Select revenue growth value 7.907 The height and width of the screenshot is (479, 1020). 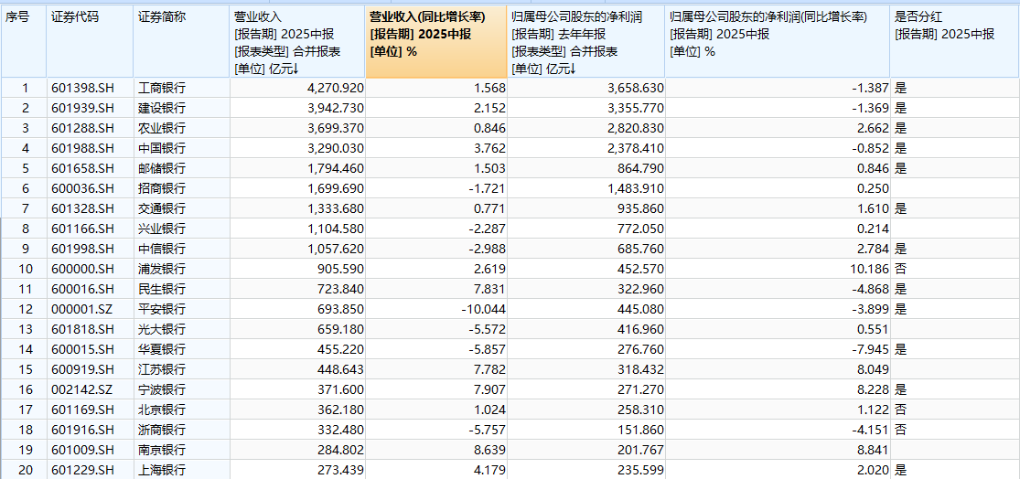489,390
